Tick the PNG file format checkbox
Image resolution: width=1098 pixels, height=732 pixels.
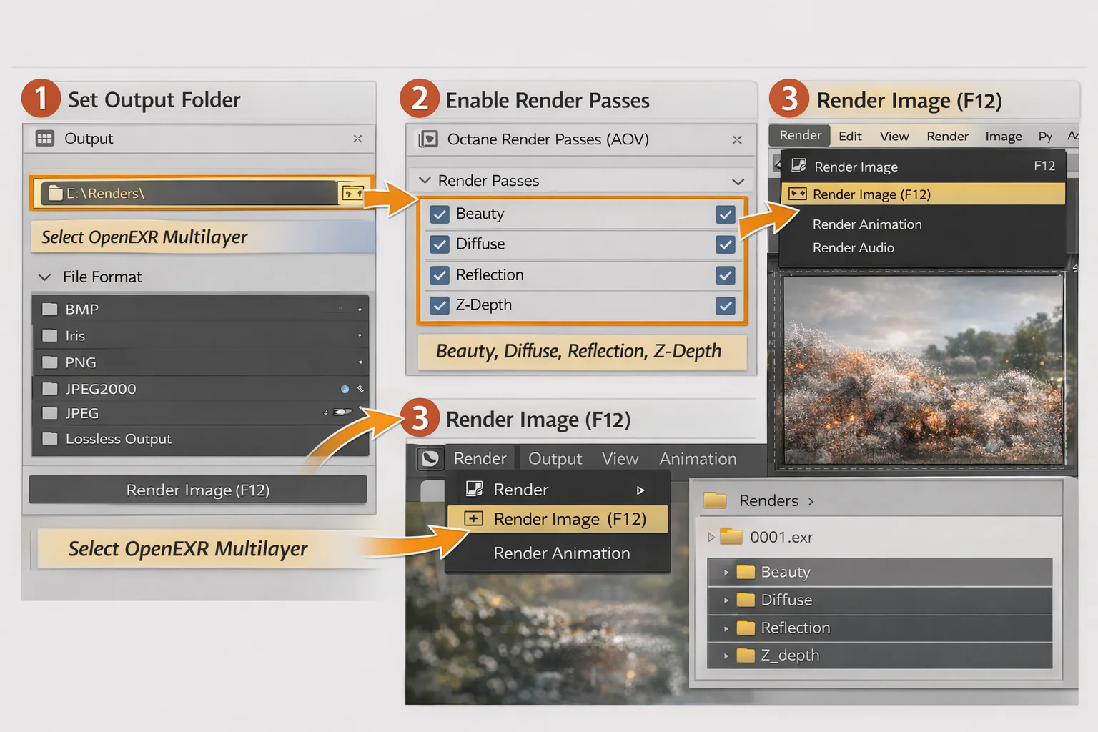tap(49, 362)
